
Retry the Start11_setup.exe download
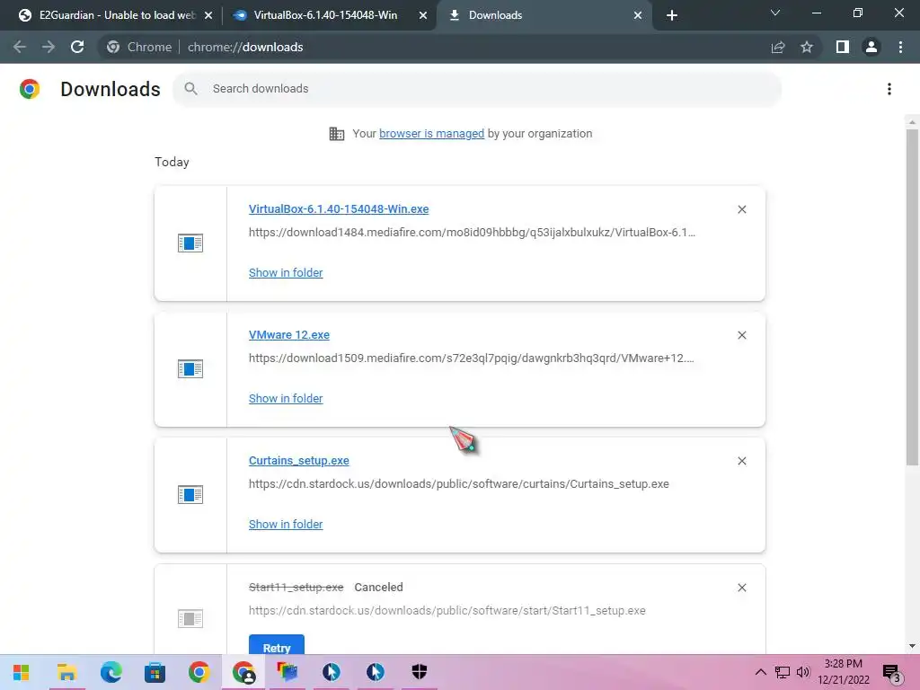pos(277,645)
